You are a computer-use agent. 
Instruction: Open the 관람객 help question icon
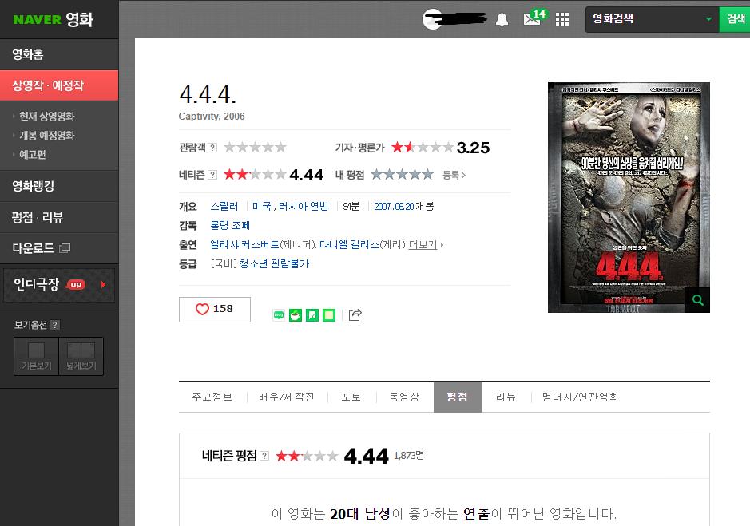[x=212, y=148]
